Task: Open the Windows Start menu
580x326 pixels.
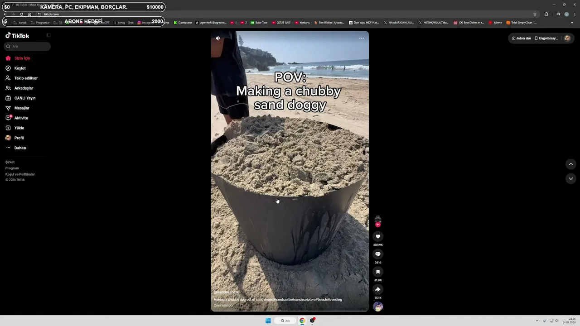Action: tap(268, 321)
